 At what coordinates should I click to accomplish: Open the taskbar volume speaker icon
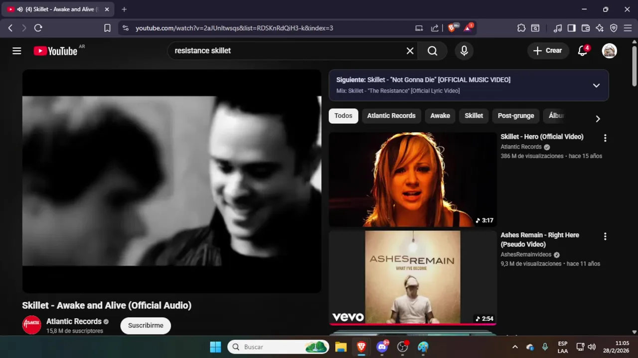(x=592, y=347)
